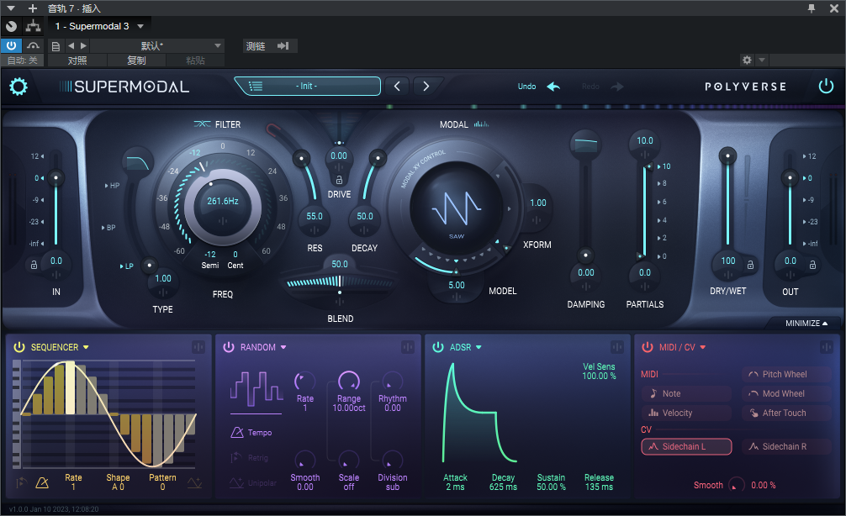
Task: Select the BP filter type
Action: tap(108, 228)
